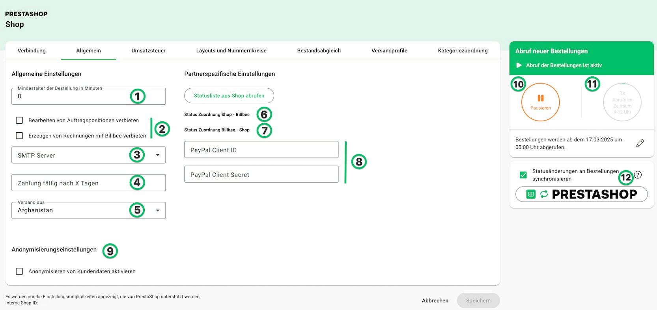657x310 pixels.
Task: Toggle Erzeugen von Rechnungen mit Billbee verbieten
Action: click(19, 136)
